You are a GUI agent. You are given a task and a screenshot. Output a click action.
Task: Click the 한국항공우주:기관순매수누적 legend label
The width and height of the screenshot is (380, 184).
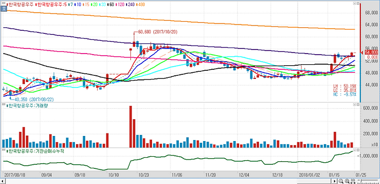(35, 151)
